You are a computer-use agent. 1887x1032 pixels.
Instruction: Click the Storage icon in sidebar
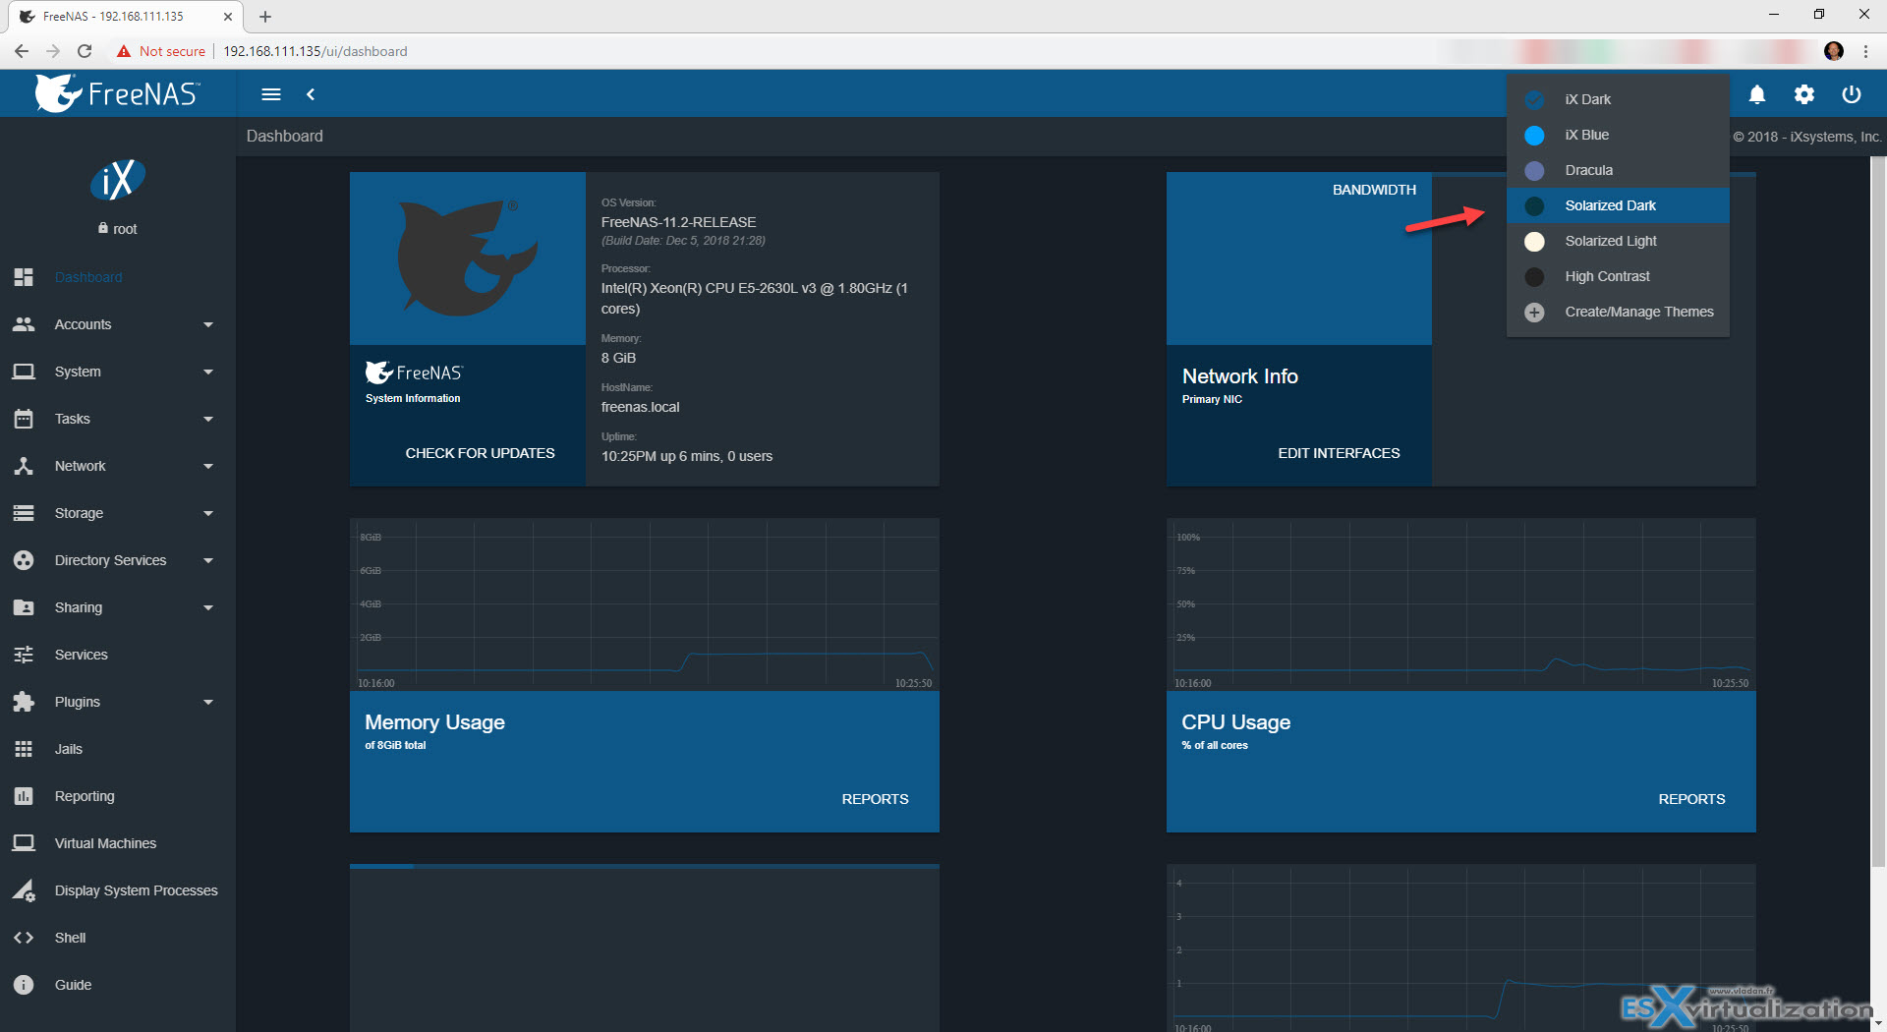click(24, 513)
